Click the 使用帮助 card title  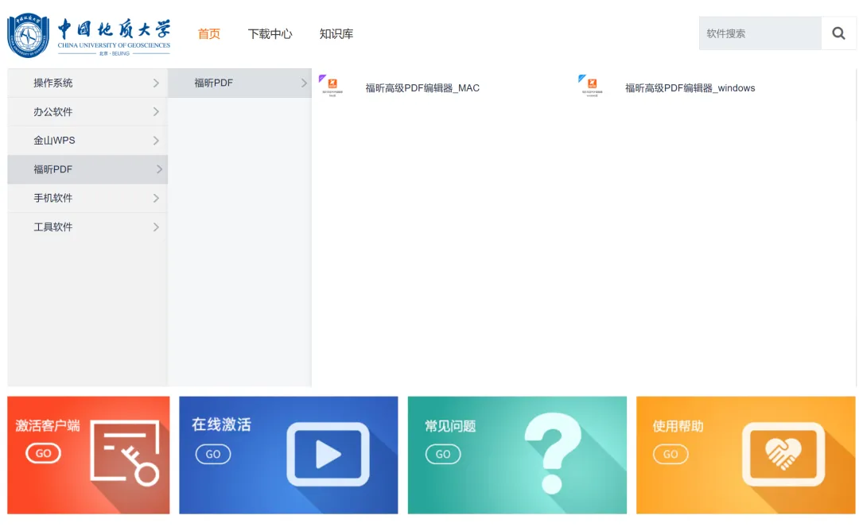coord(678,426)
